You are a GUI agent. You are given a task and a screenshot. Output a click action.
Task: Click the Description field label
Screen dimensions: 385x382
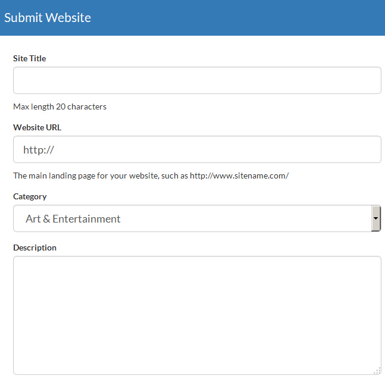35,248
